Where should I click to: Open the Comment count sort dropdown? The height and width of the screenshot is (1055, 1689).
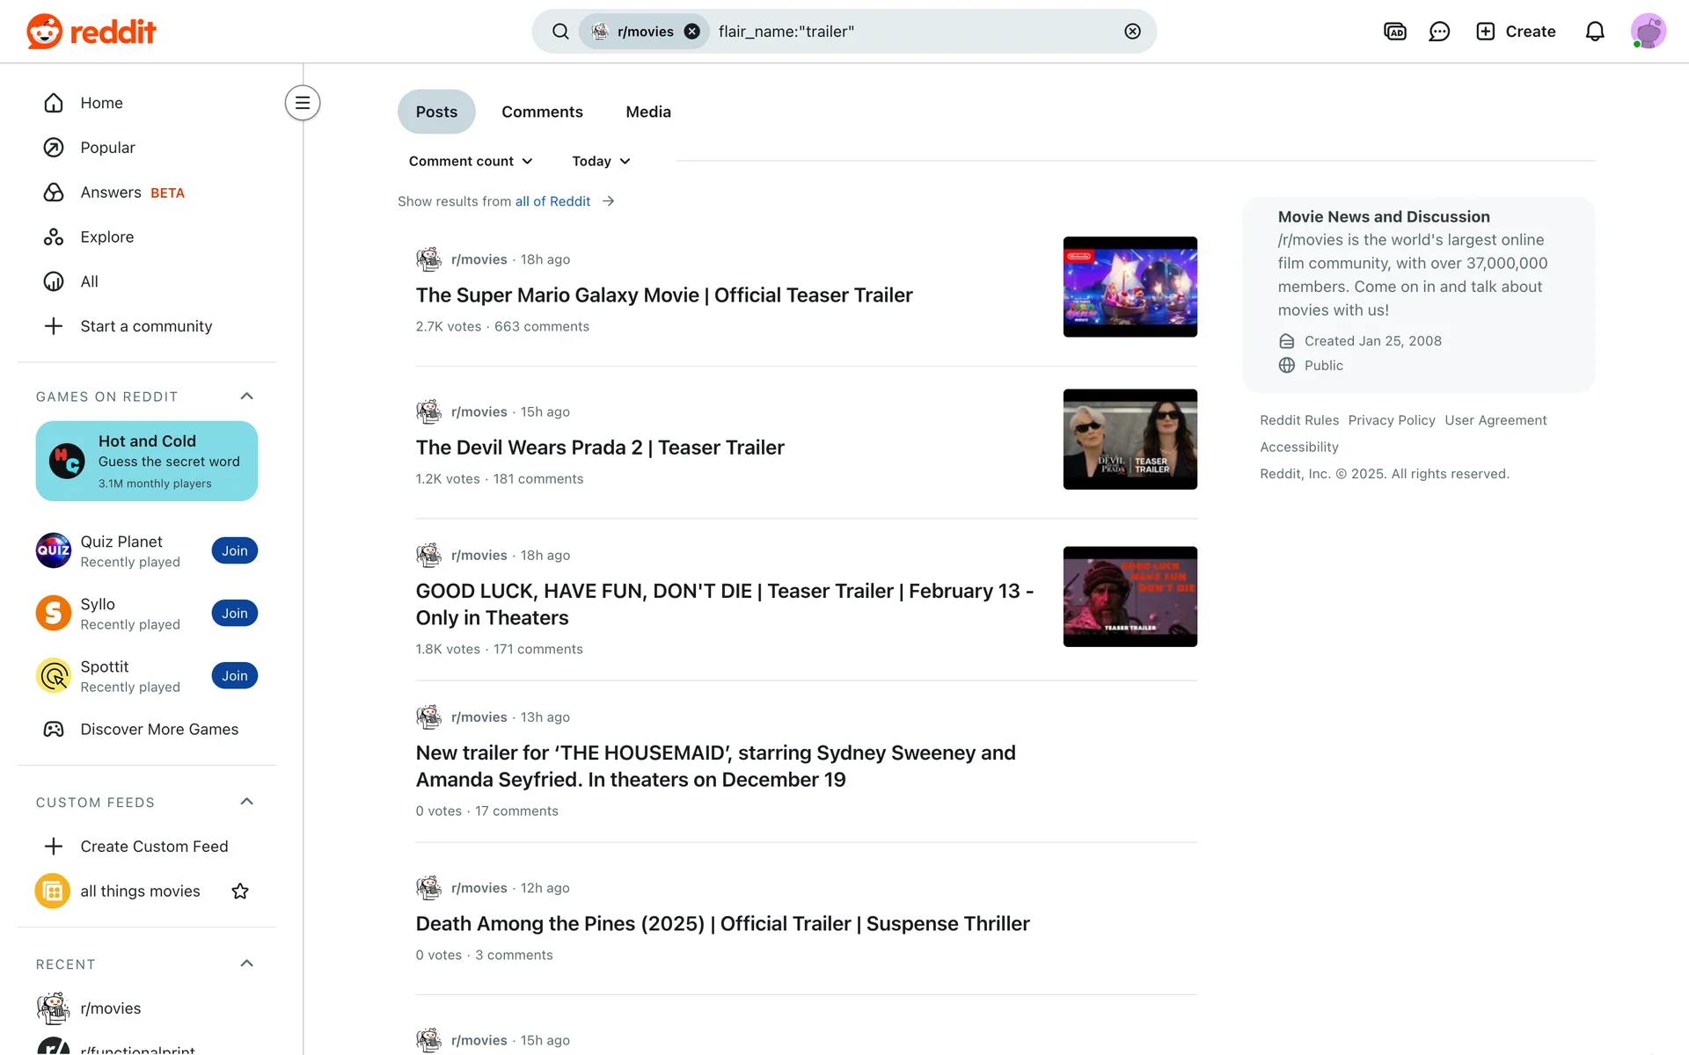(x=471, y=162)
